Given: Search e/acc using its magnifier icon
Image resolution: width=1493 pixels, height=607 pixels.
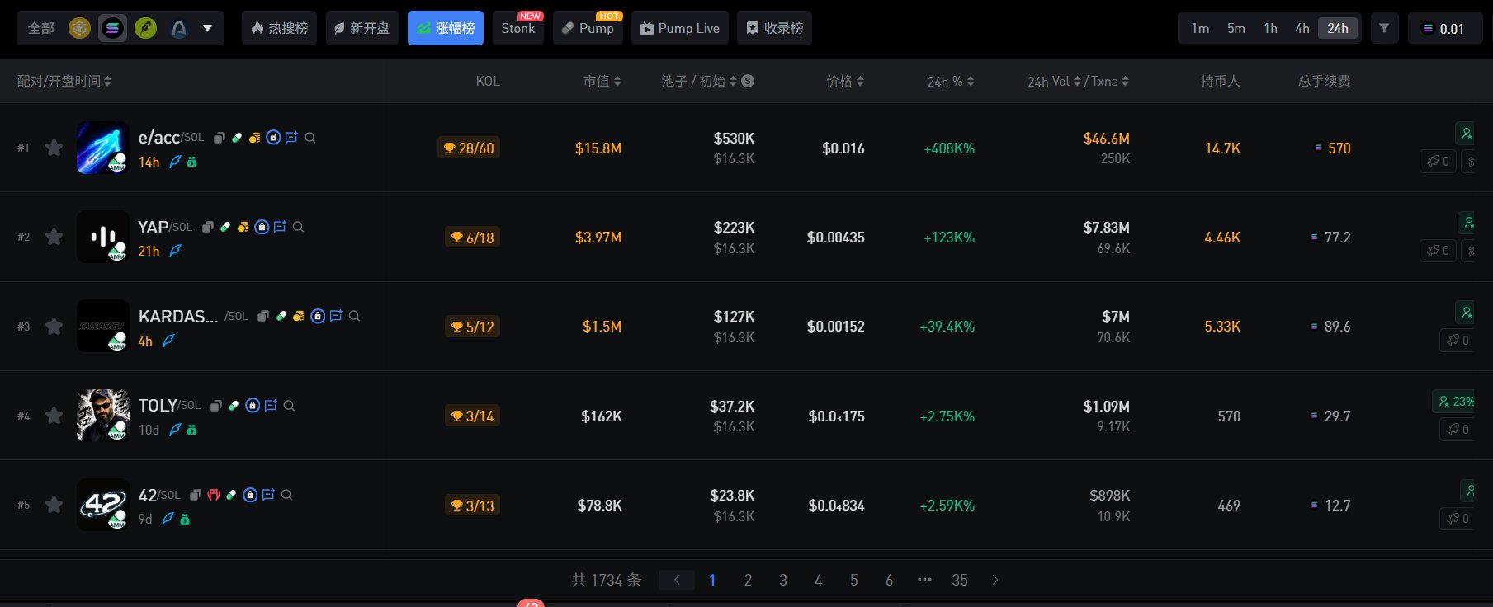Looking at the screenshot, I should (x=310, y=138).
